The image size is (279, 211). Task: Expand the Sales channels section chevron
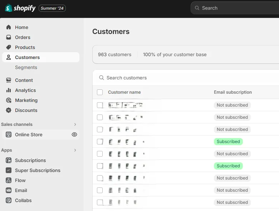75,124
